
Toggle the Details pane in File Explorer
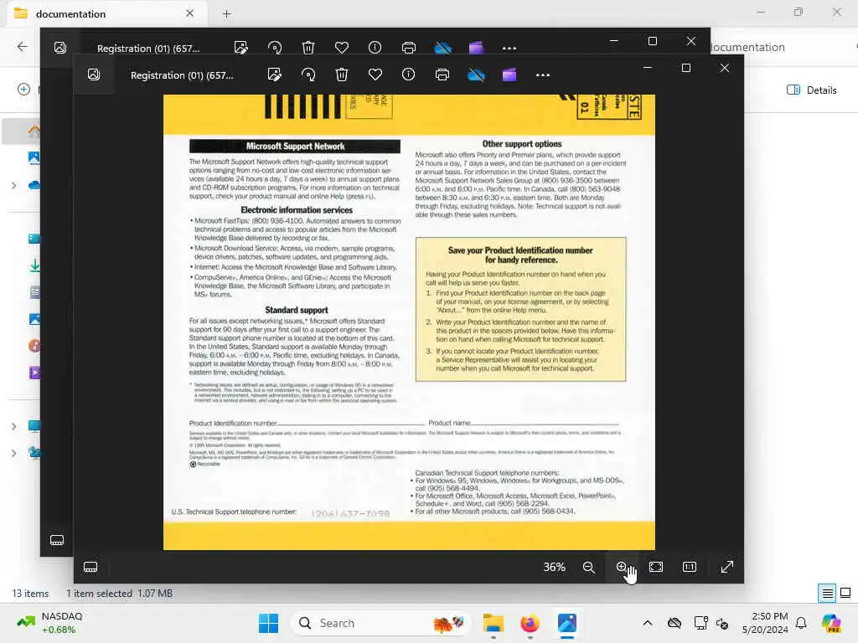(x=811, y=90)
